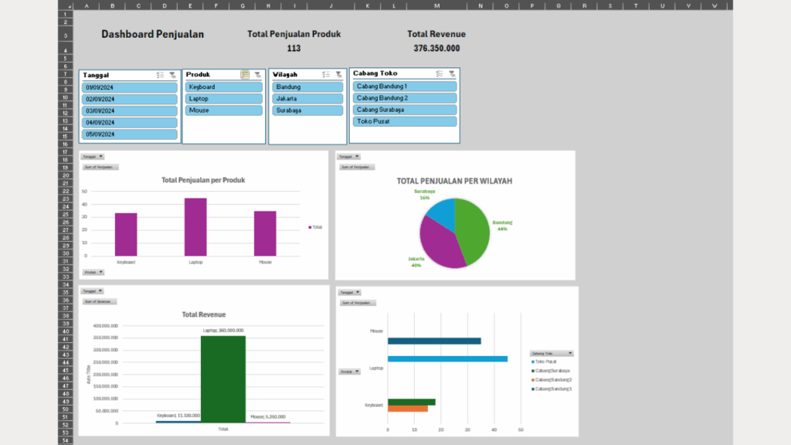
Task: Clear filters on the Cabang Toko slicer
Action: (451, 74)
